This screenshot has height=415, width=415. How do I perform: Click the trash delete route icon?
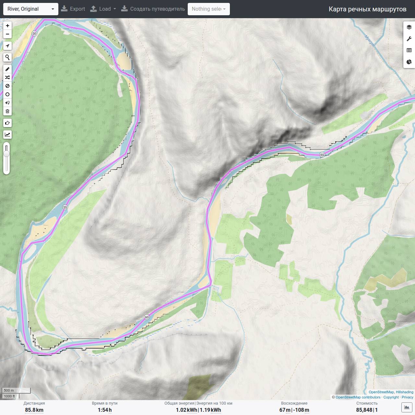coord(7,111)
